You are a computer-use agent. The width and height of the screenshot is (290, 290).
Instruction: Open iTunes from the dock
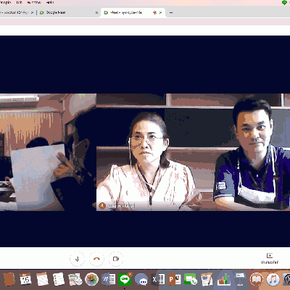point(273,280)
